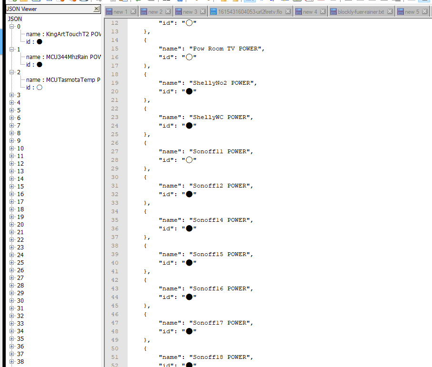Screen dimensions: 432x367
Task: Close the url2firetv.flo tab
Action: (x=288, y=11)
